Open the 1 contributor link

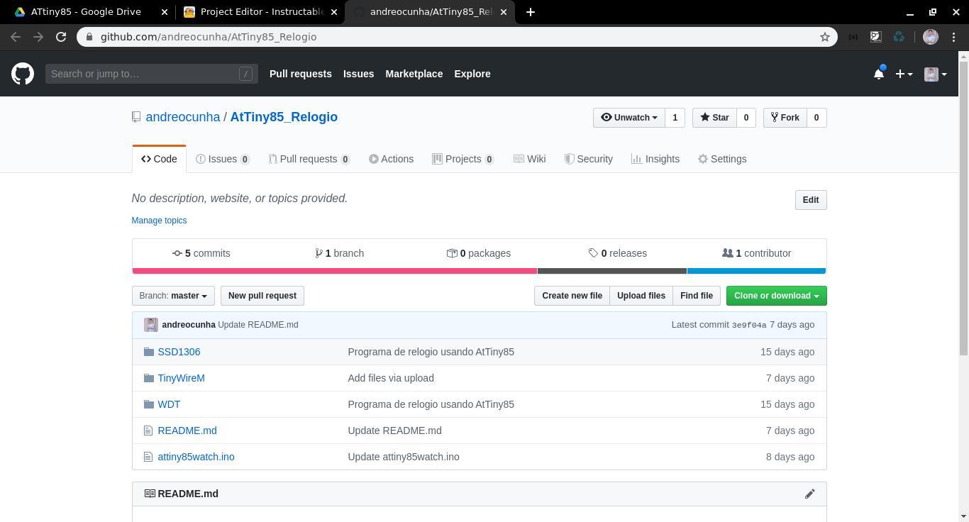pyautogui.click(x=756, y=253)
